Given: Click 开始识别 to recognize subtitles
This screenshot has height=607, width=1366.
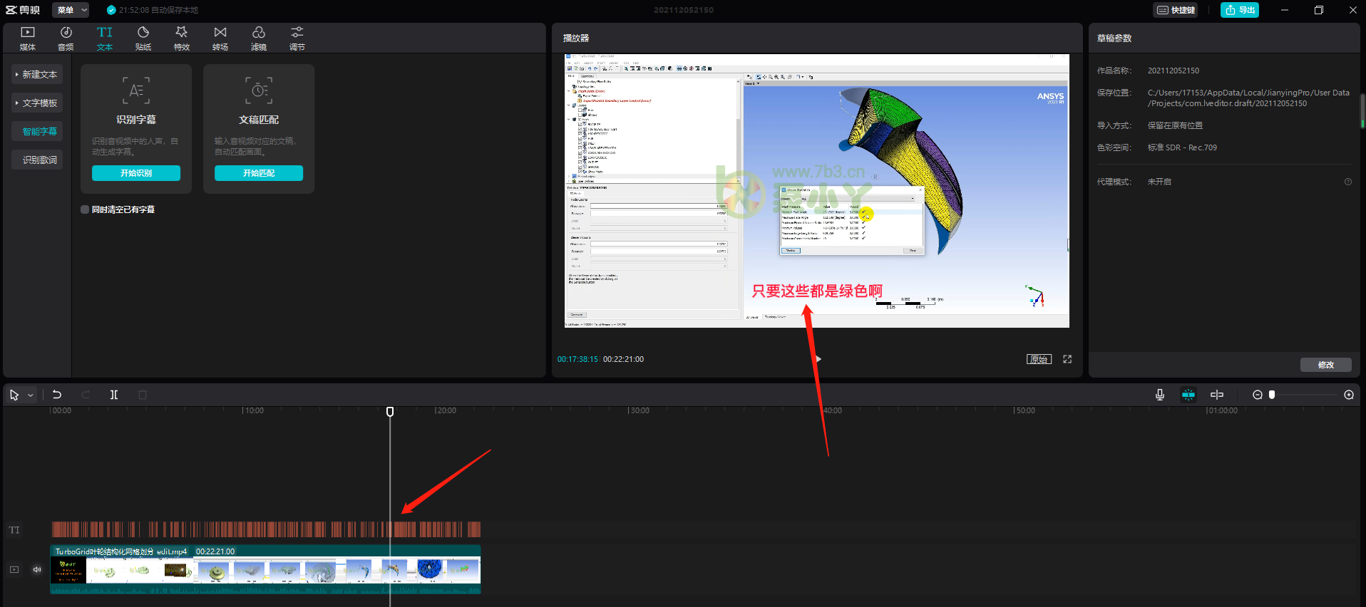Looking at the screenshot, I should [x=136, y=173].
